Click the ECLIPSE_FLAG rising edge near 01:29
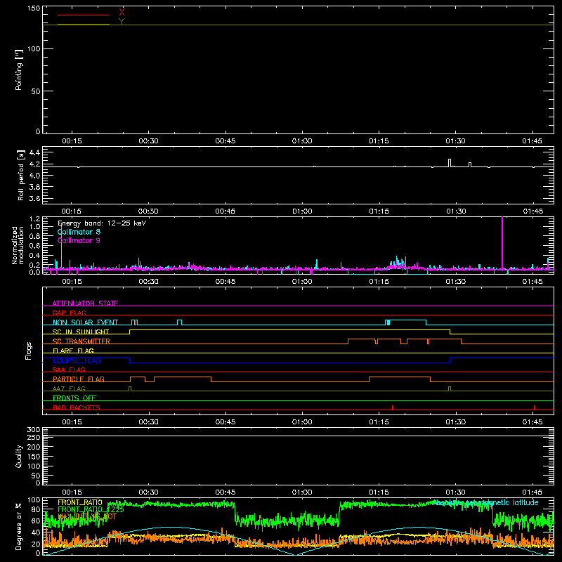Viewport: 562px width, 562px height. 450,360
